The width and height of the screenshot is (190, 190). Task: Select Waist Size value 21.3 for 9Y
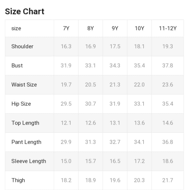(115, 85)
